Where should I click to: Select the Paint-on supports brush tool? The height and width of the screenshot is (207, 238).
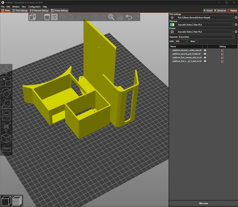6,128
